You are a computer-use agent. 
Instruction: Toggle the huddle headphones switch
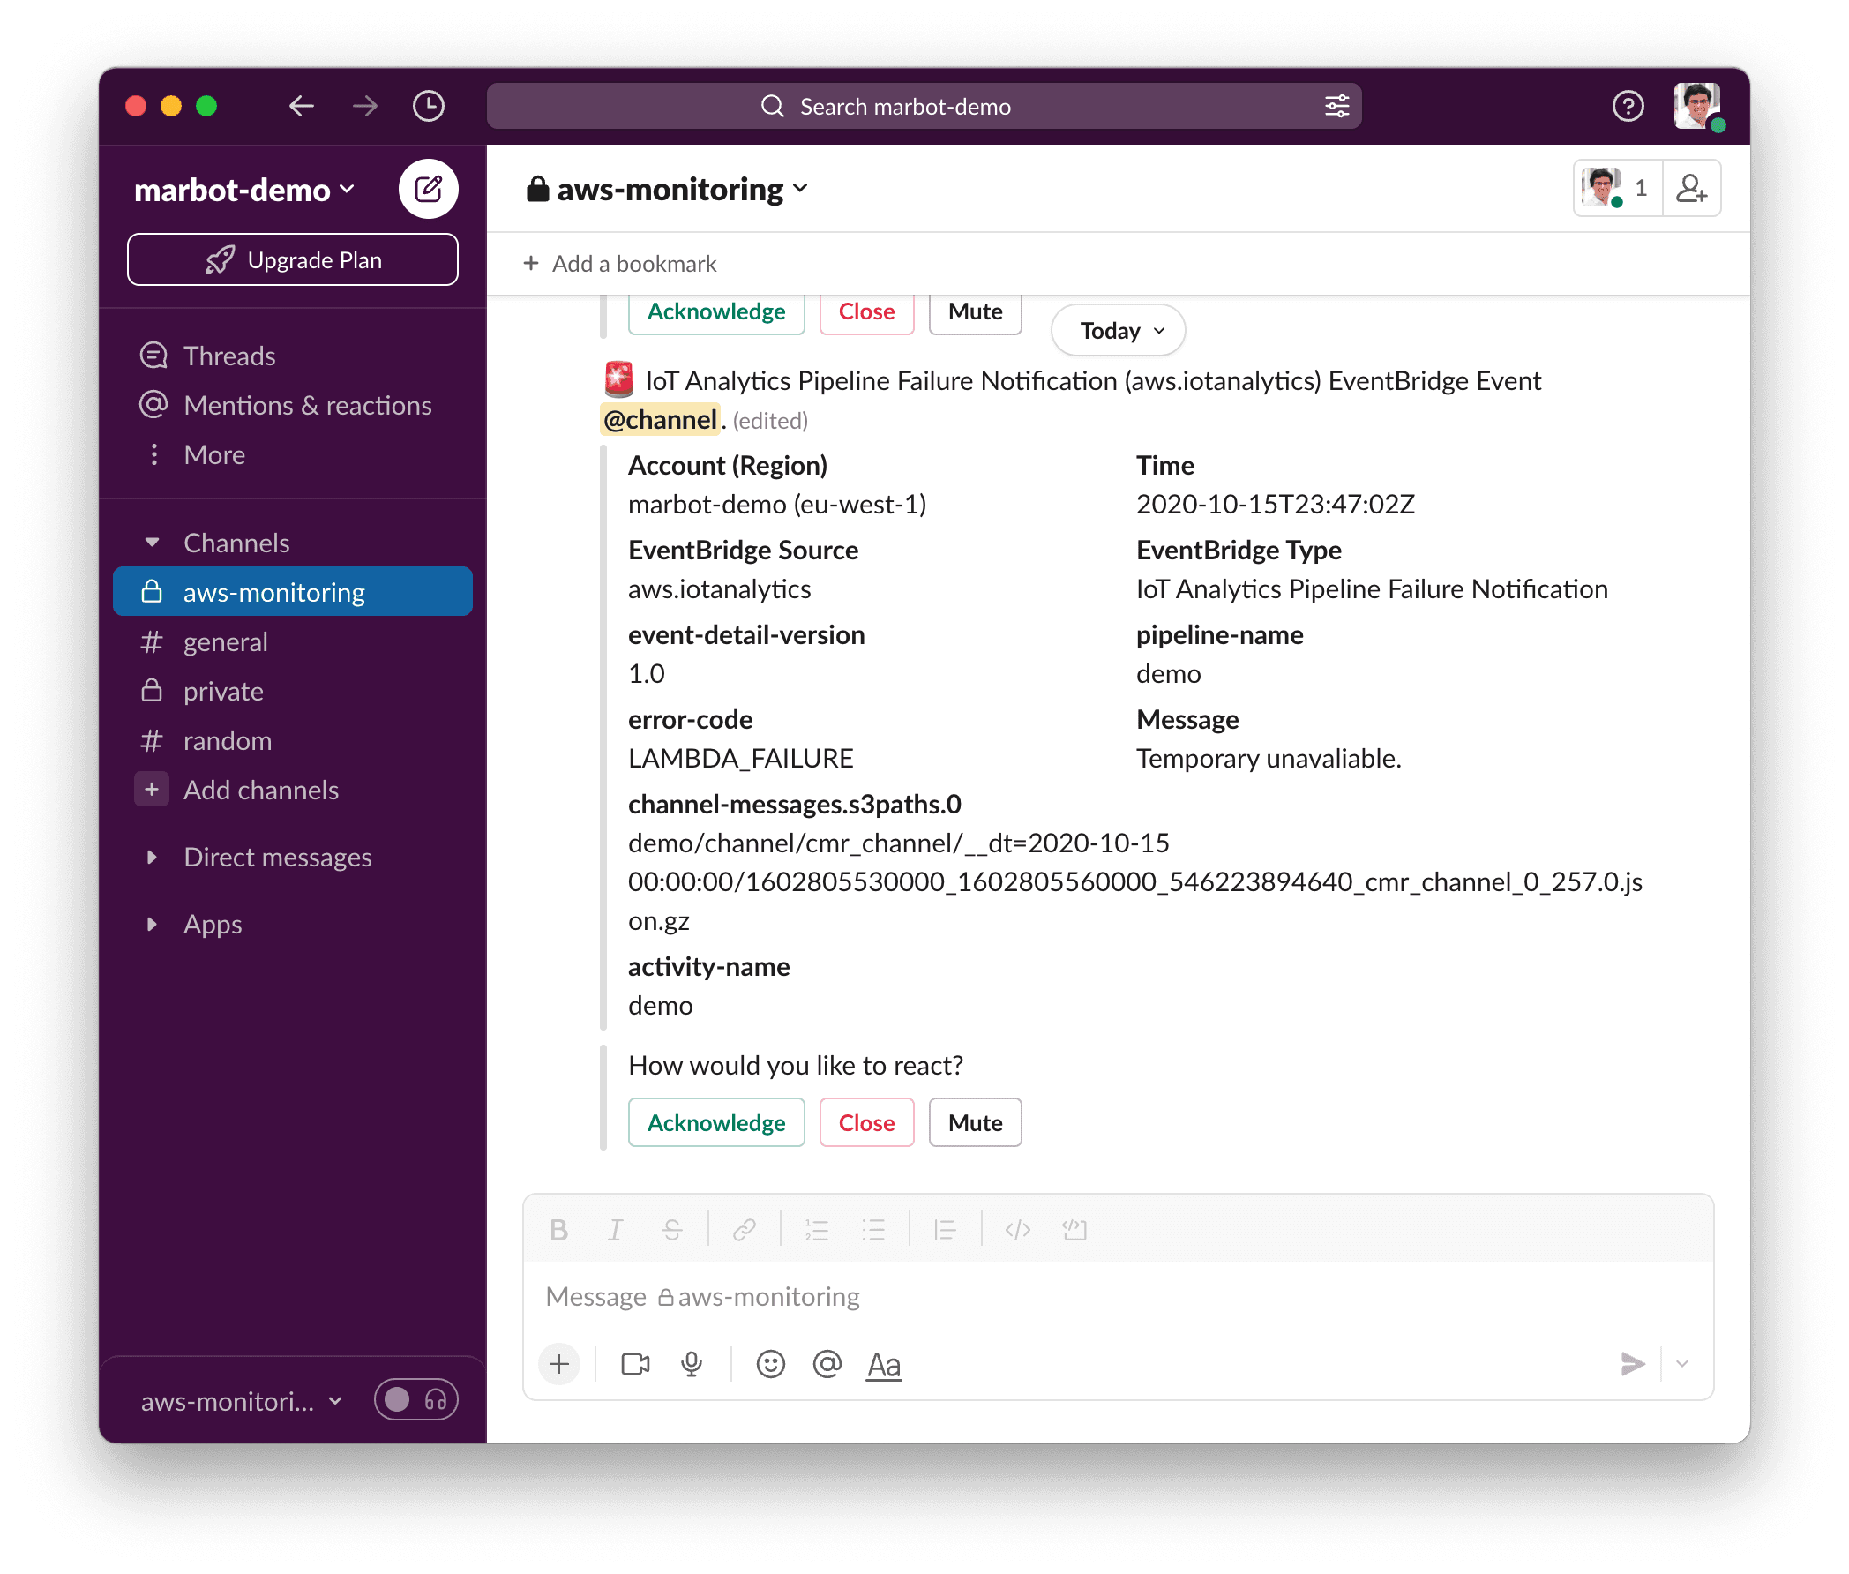415,1399
